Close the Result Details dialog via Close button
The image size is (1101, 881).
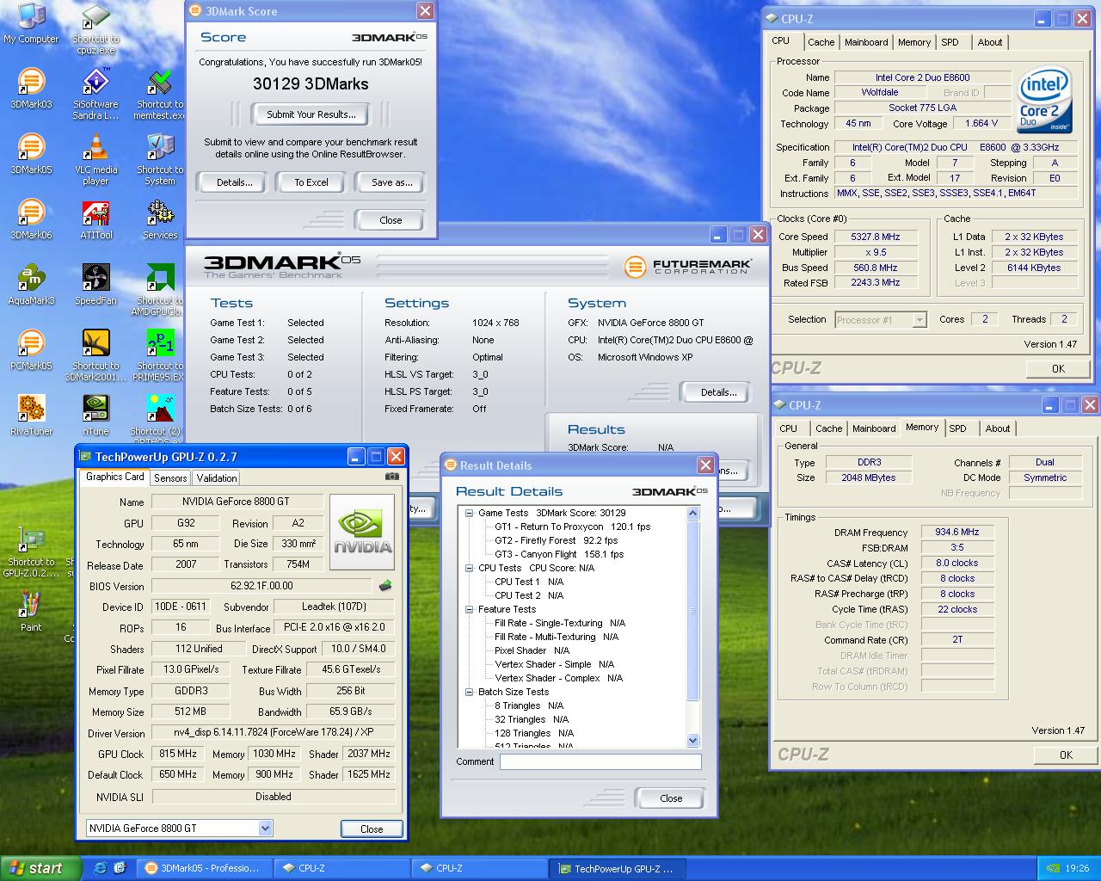[x=671, y=798]
